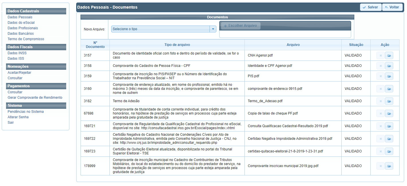The image size is (407, 186).
Task: Open folder icon for Comprovante inscricao municipal row
Action: pos(389,166)
